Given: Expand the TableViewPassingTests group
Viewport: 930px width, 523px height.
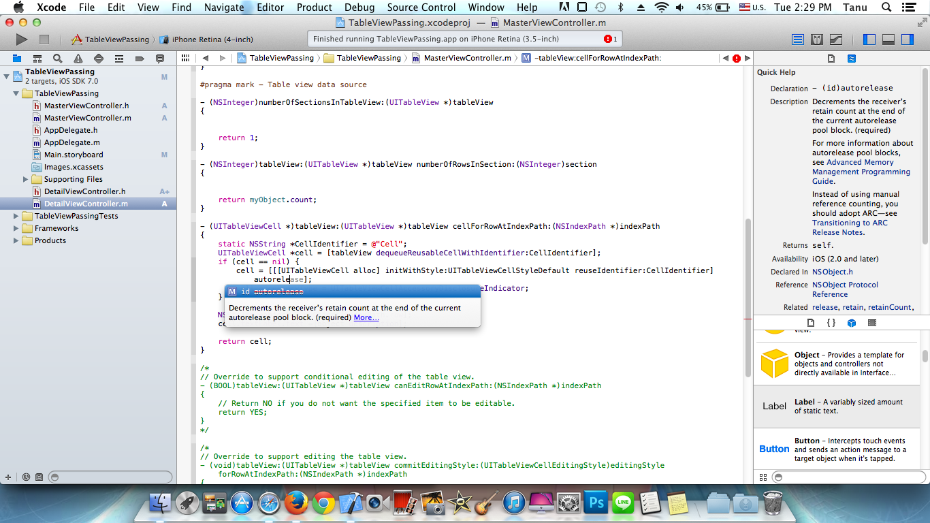Looking at the screenshot, I should point(16,216).
